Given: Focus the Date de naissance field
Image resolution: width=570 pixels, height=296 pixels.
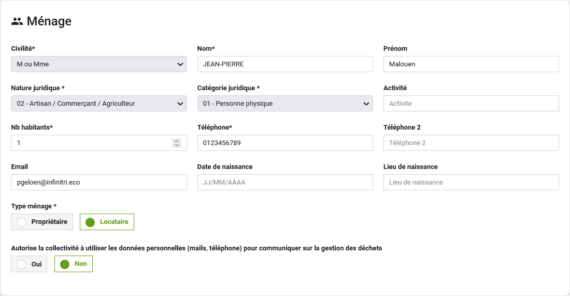Looking at the screenshot, I should pyautogui.click(x=285, y=182).
